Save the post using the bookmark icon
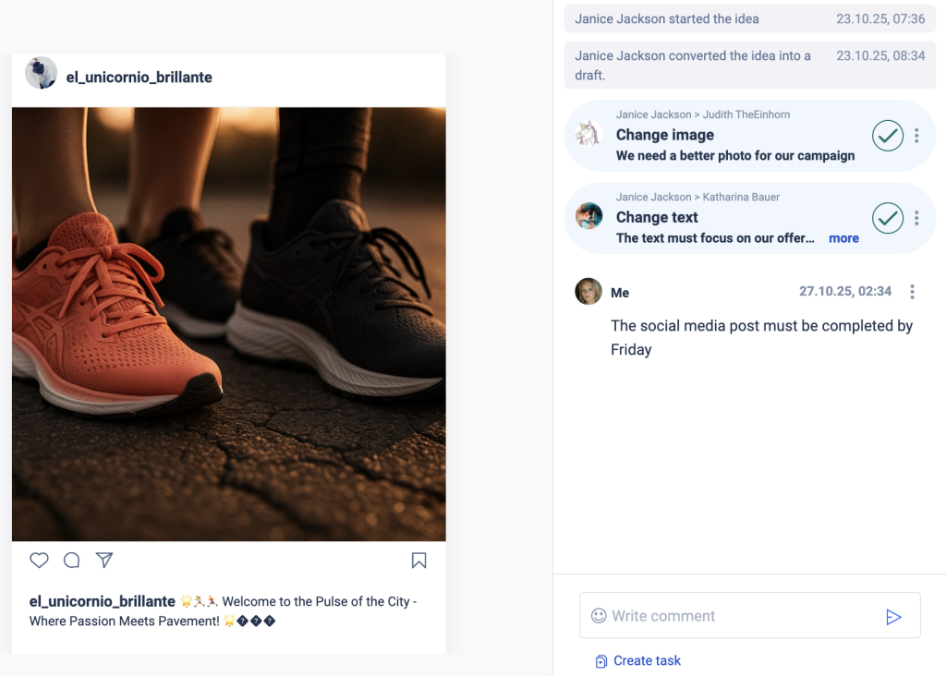The width and height of the screenshot is (946, 676). 418,560
